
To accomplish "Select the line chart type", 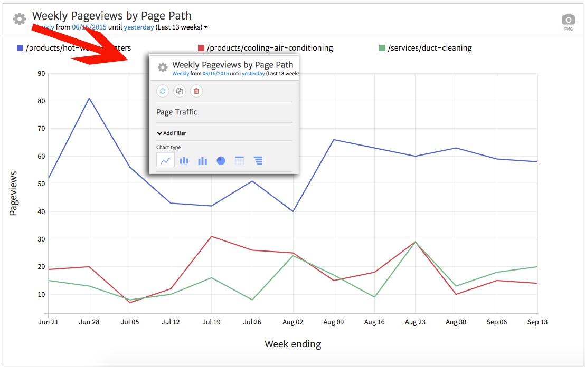I will (165, 161).
